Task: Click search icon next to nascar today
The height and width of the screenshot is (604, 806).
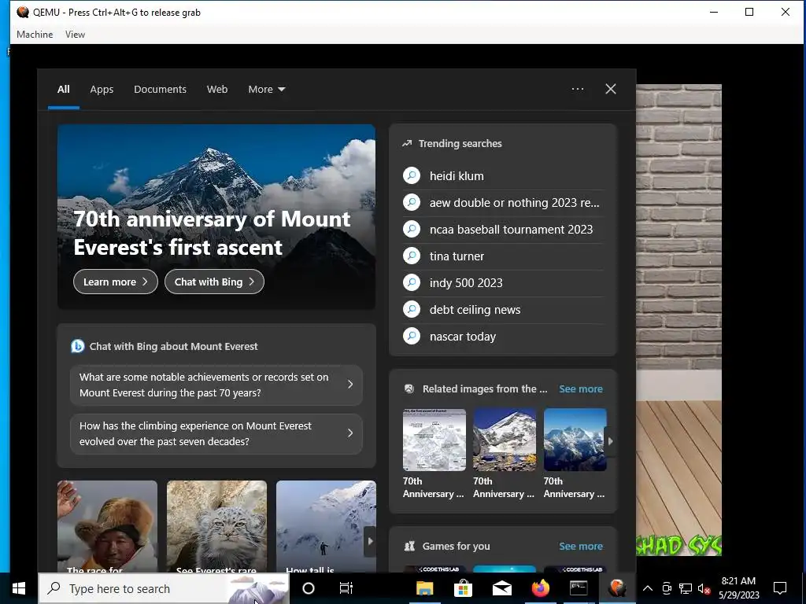Action: [411, 336]
